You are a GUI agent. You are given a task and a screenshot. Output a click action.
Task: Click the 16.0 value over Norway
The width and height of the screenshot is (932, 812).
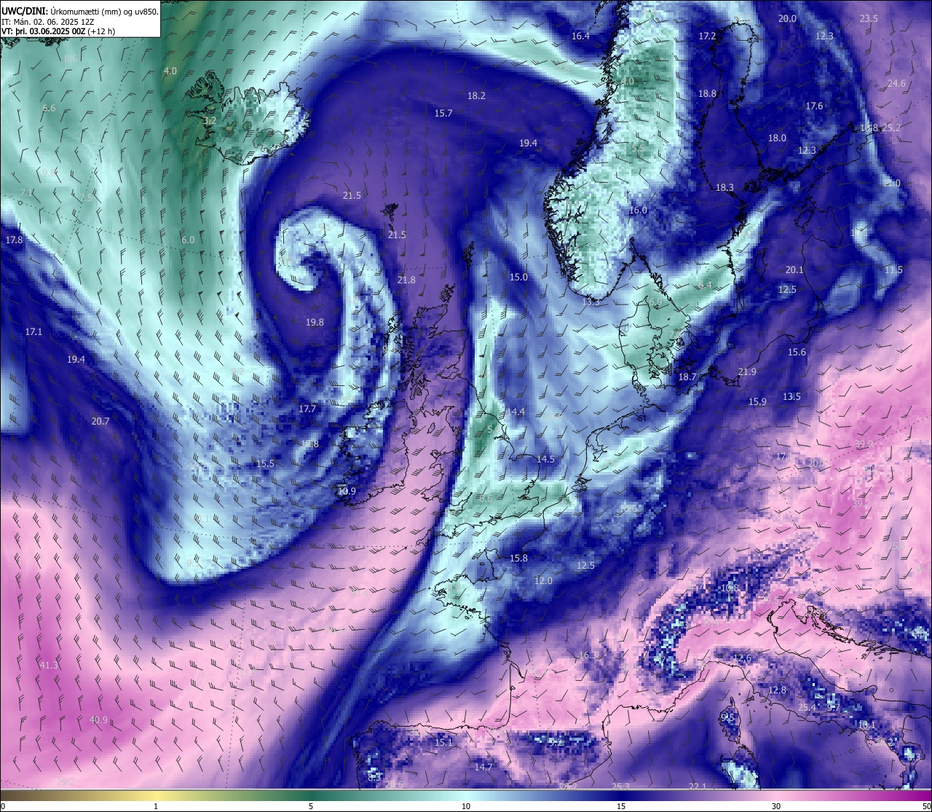(x=638, y=210)
